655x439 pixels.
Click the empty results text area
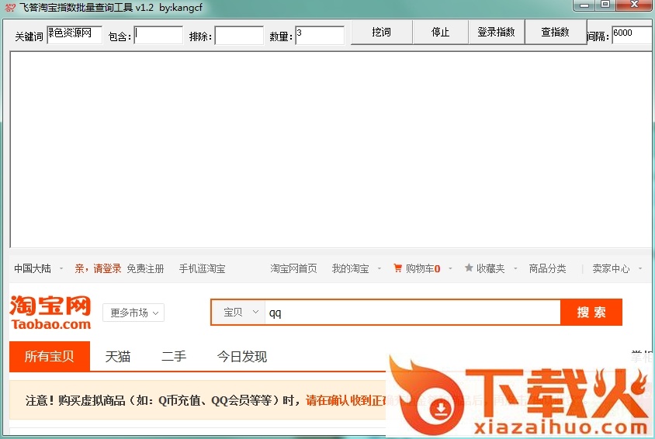(x=331, y=150)
